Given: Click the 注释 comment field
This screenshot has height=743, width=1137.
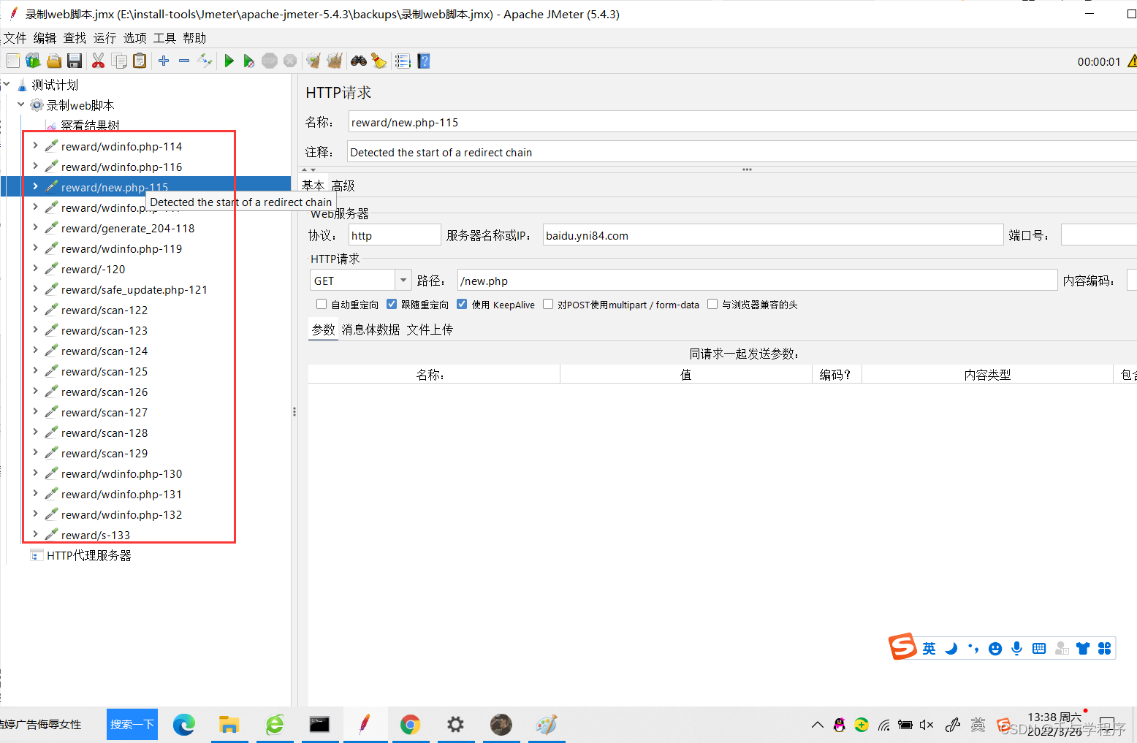Looking at the screenshot, I should 742,152.
